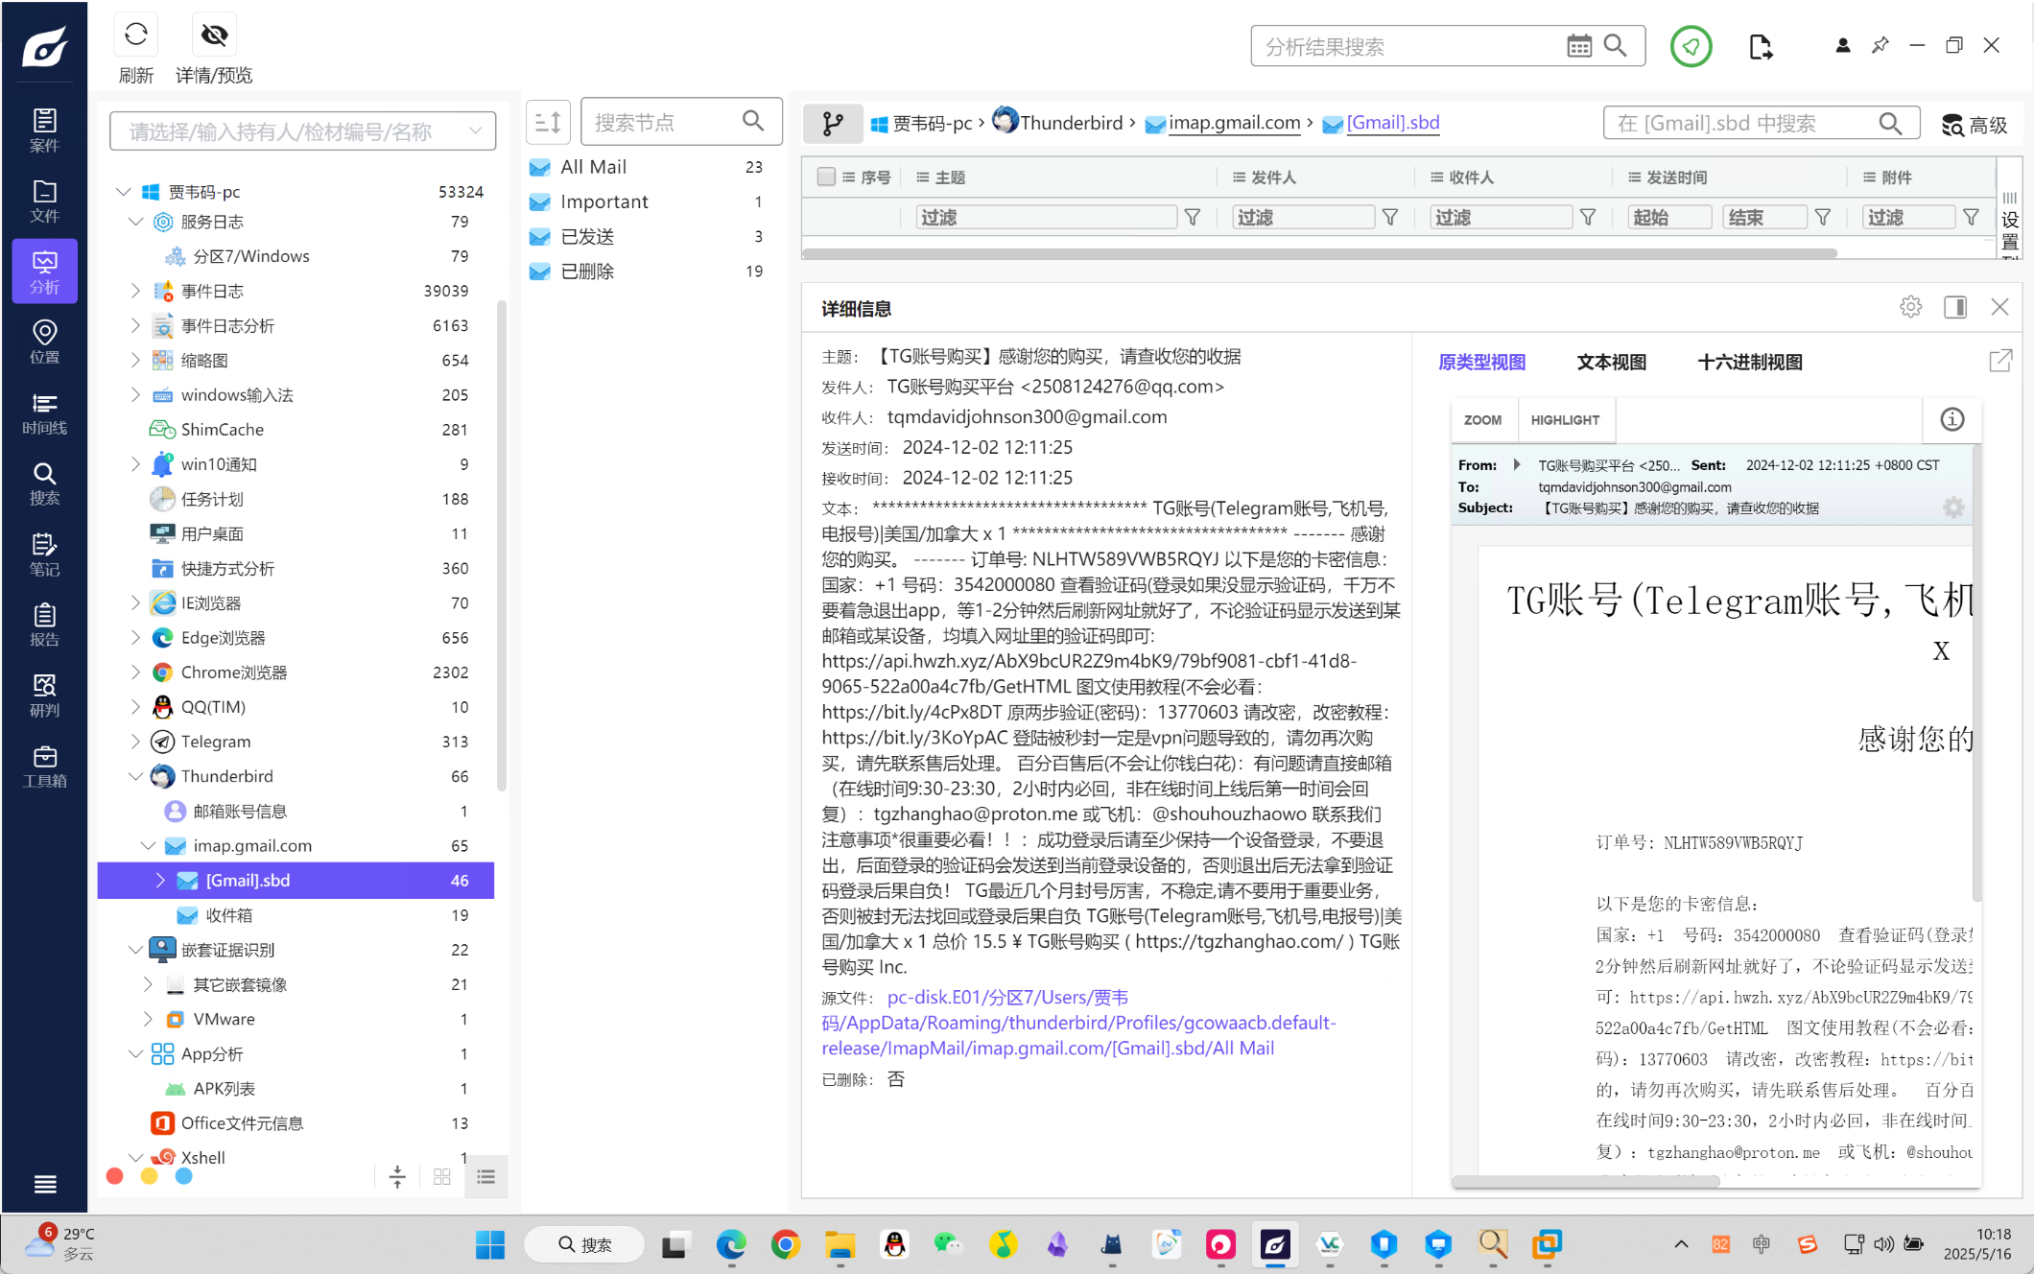Switch to 文本视图 tab
Screen dimensions: 2034x1274
coord(1611,363)
